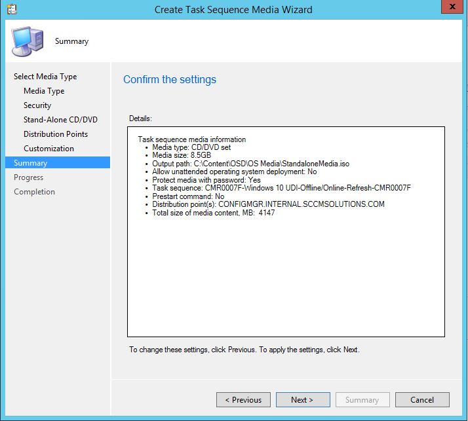
Task: Click Next to apply the settings
Action: tap(302, 400)
